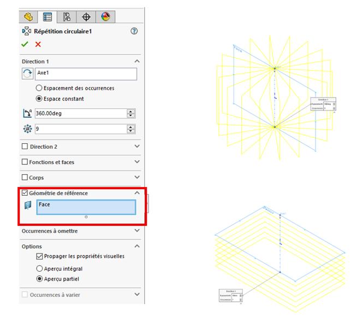Open the DimXpertManager crosshair tab icon
Screen dimensions: 363x328
pos(86,16)
